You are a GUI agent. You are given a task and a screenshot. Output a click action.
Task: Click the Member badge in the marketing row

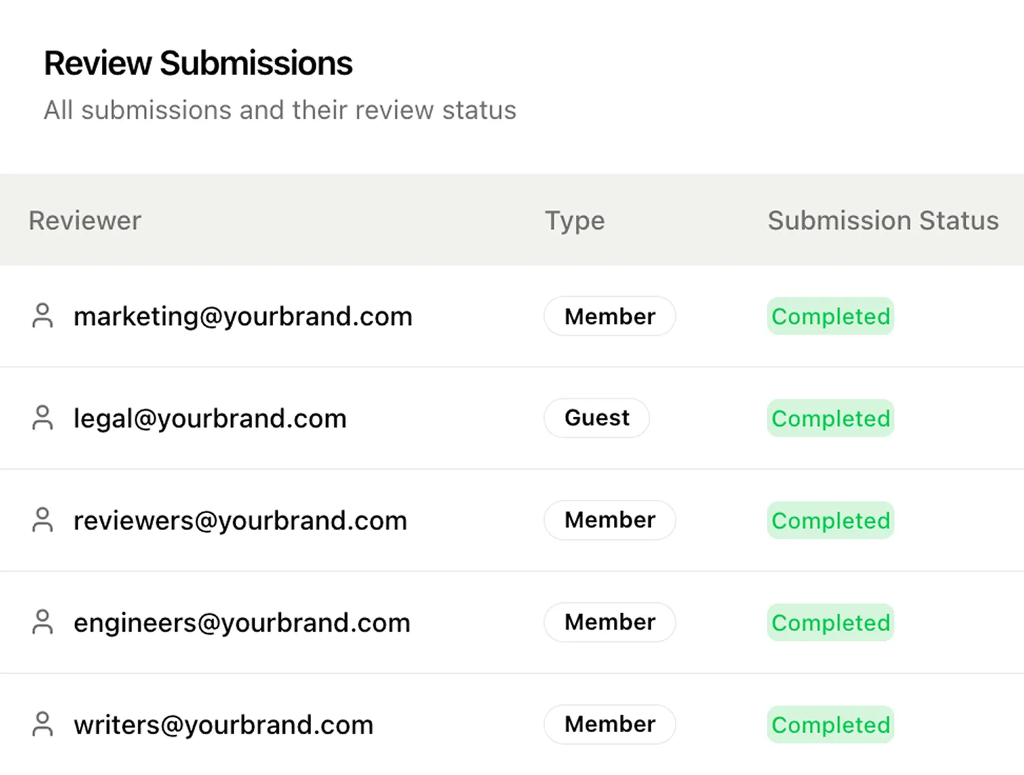click(610, 316)
